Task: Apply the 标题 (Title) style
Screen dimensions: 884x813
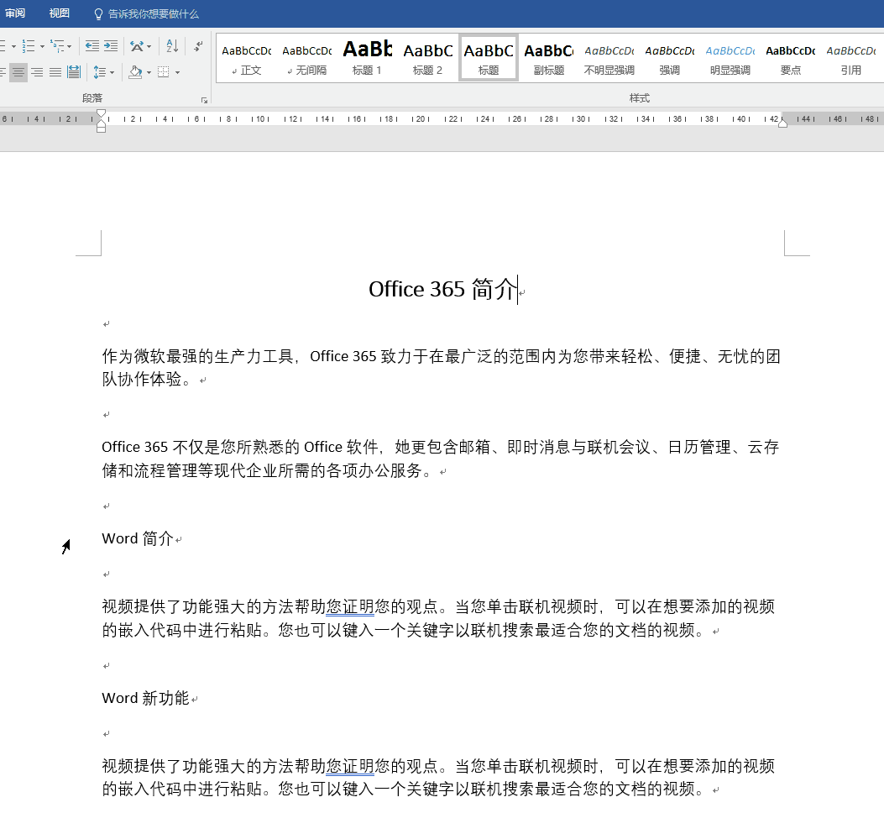Action: 489,58
